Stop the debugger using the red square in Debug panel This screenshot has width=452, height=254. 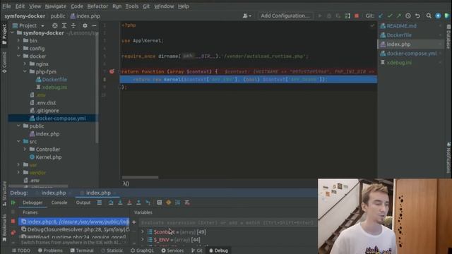[x=13, y=222]
